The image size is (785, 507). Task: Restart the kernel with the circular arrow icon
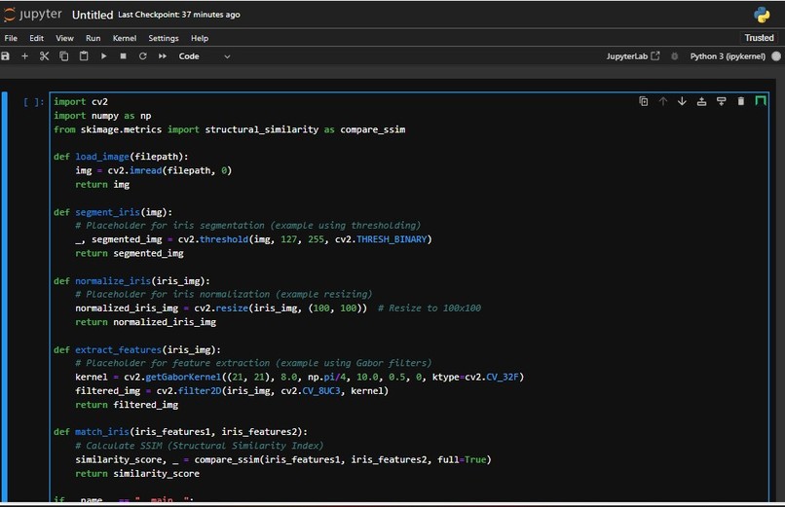(x=142, y=56)
